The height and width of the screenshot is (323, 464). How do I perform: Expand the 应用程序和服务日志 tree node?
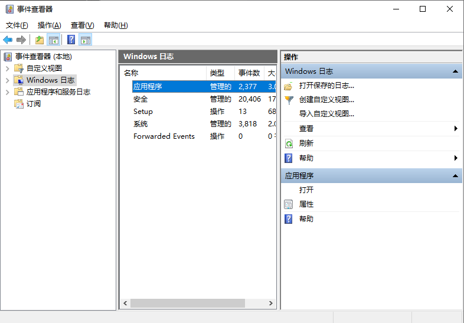(8, 92)
